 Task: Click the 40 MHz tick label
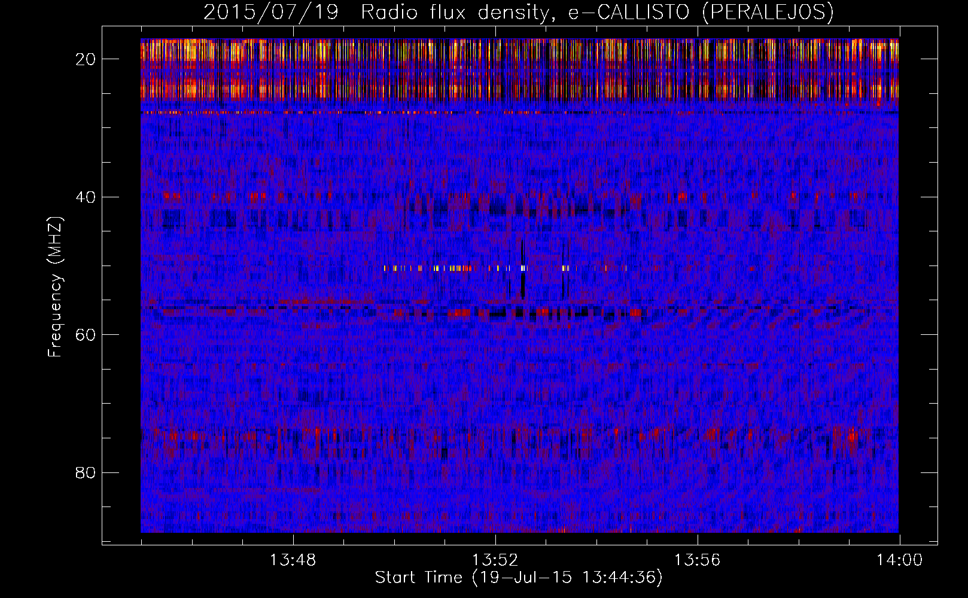point(86,197)
